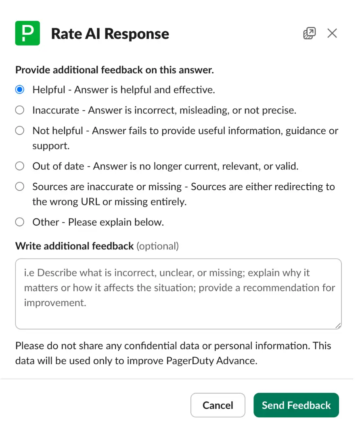
Task: Close the Rate AI Response dialog
Action: pos(332,33)
